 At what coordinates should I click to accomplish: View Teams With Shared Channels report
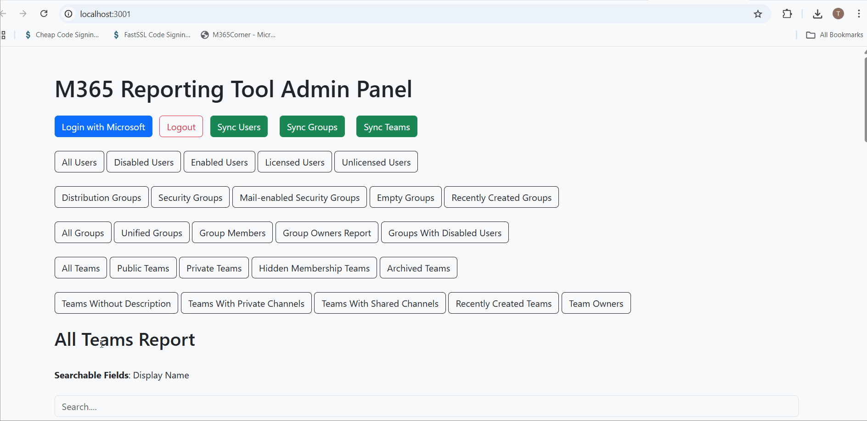coord(380,303)
